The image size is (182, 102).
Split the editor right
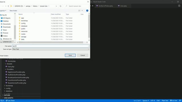tap(179, 6)
